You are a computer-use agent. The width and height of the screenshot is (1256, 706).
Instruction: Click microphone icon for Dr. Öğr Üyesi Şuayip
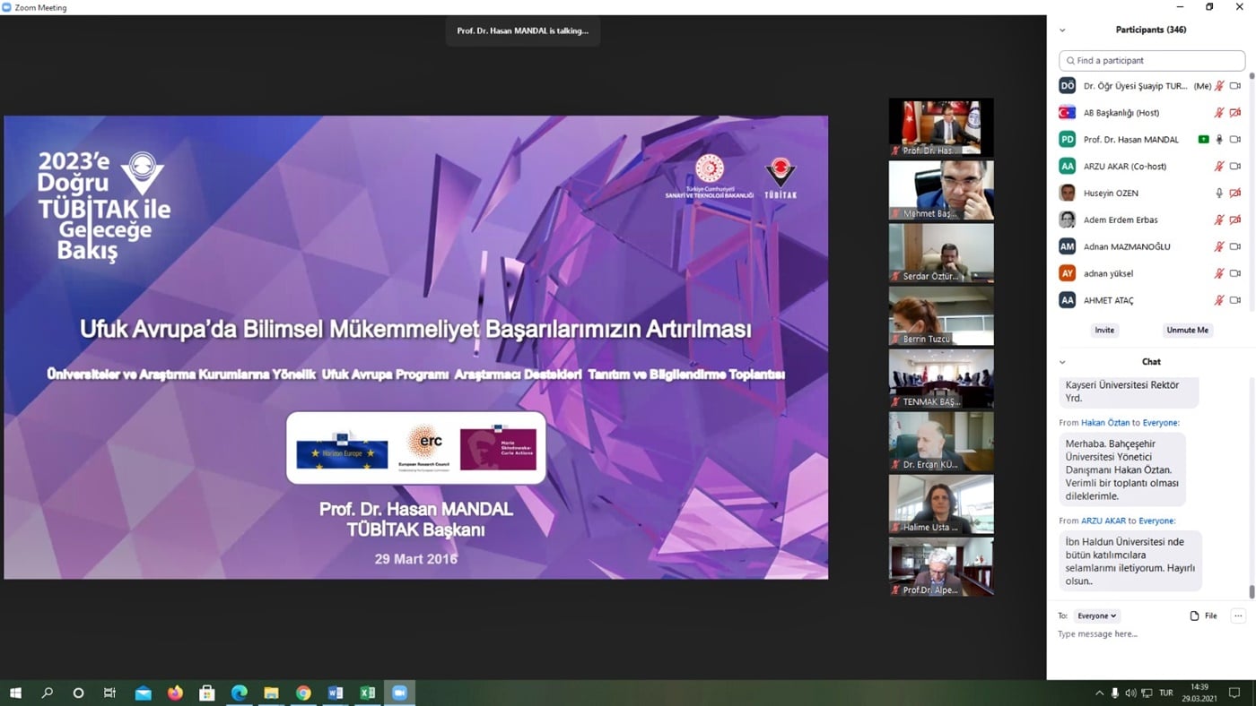pyautogui.click(x=1219, y=86)
